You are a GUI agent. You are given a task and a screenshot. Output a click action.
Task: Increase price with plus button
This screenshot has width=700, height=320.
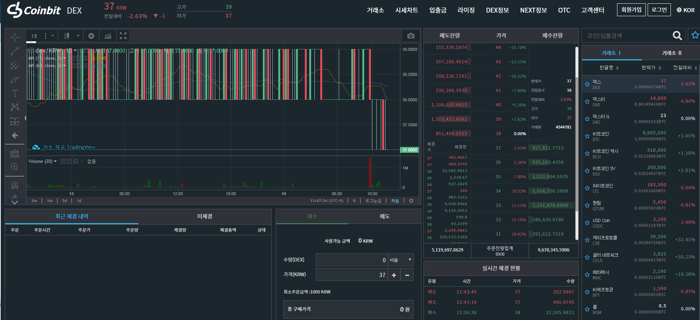[394, 275]
